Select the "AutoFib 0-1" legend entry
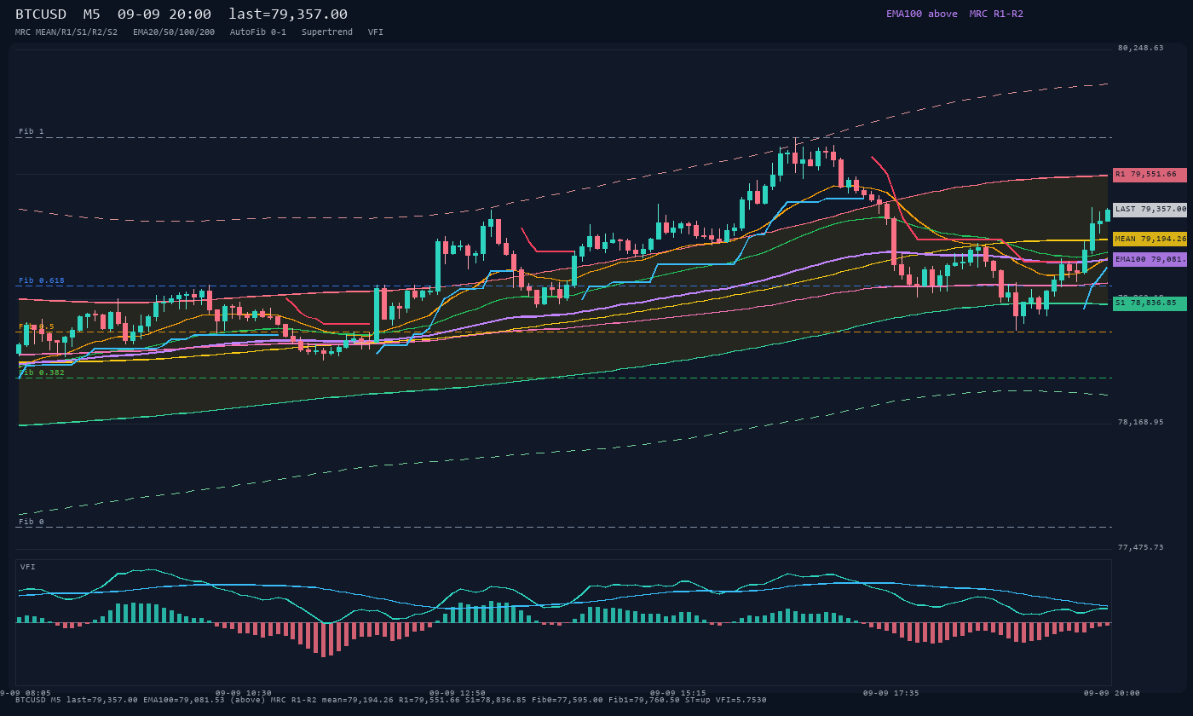 pos(258,32)
